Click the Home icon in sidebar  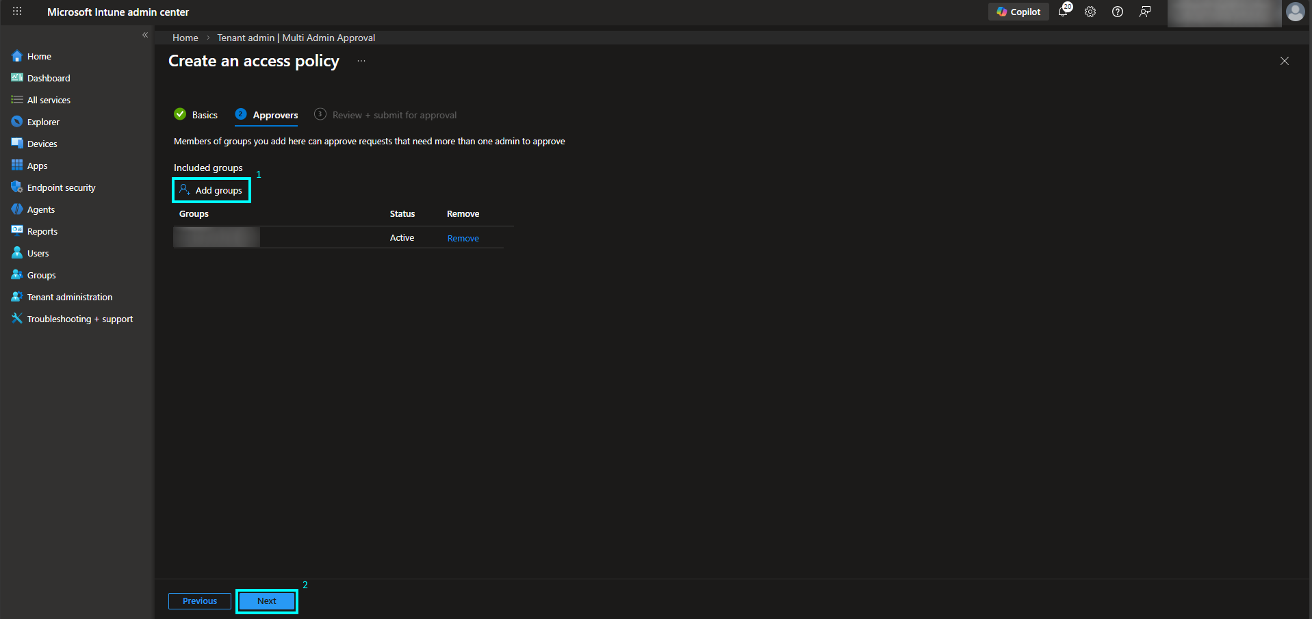coord(17,56)
